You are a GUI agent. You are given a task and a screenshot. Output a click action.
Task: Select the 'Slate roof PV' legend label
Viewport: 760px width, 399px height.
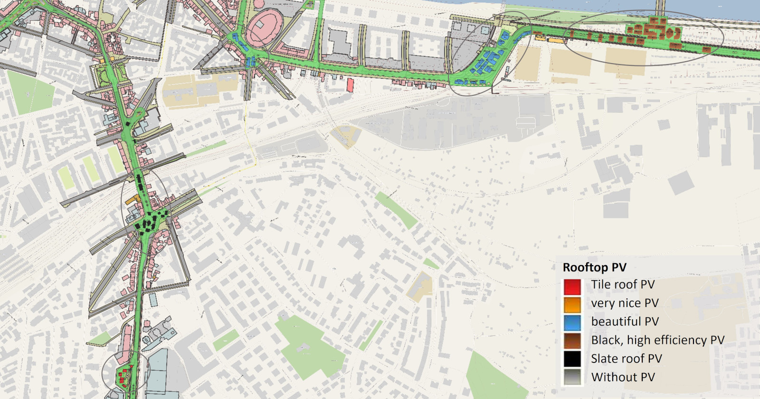click(626, 359)
